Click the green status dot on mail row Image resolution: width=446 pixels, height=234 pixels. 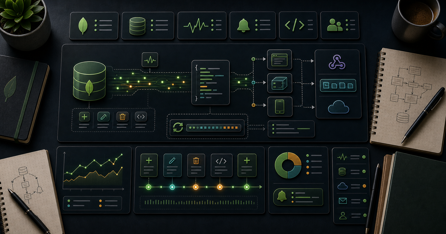365,201
